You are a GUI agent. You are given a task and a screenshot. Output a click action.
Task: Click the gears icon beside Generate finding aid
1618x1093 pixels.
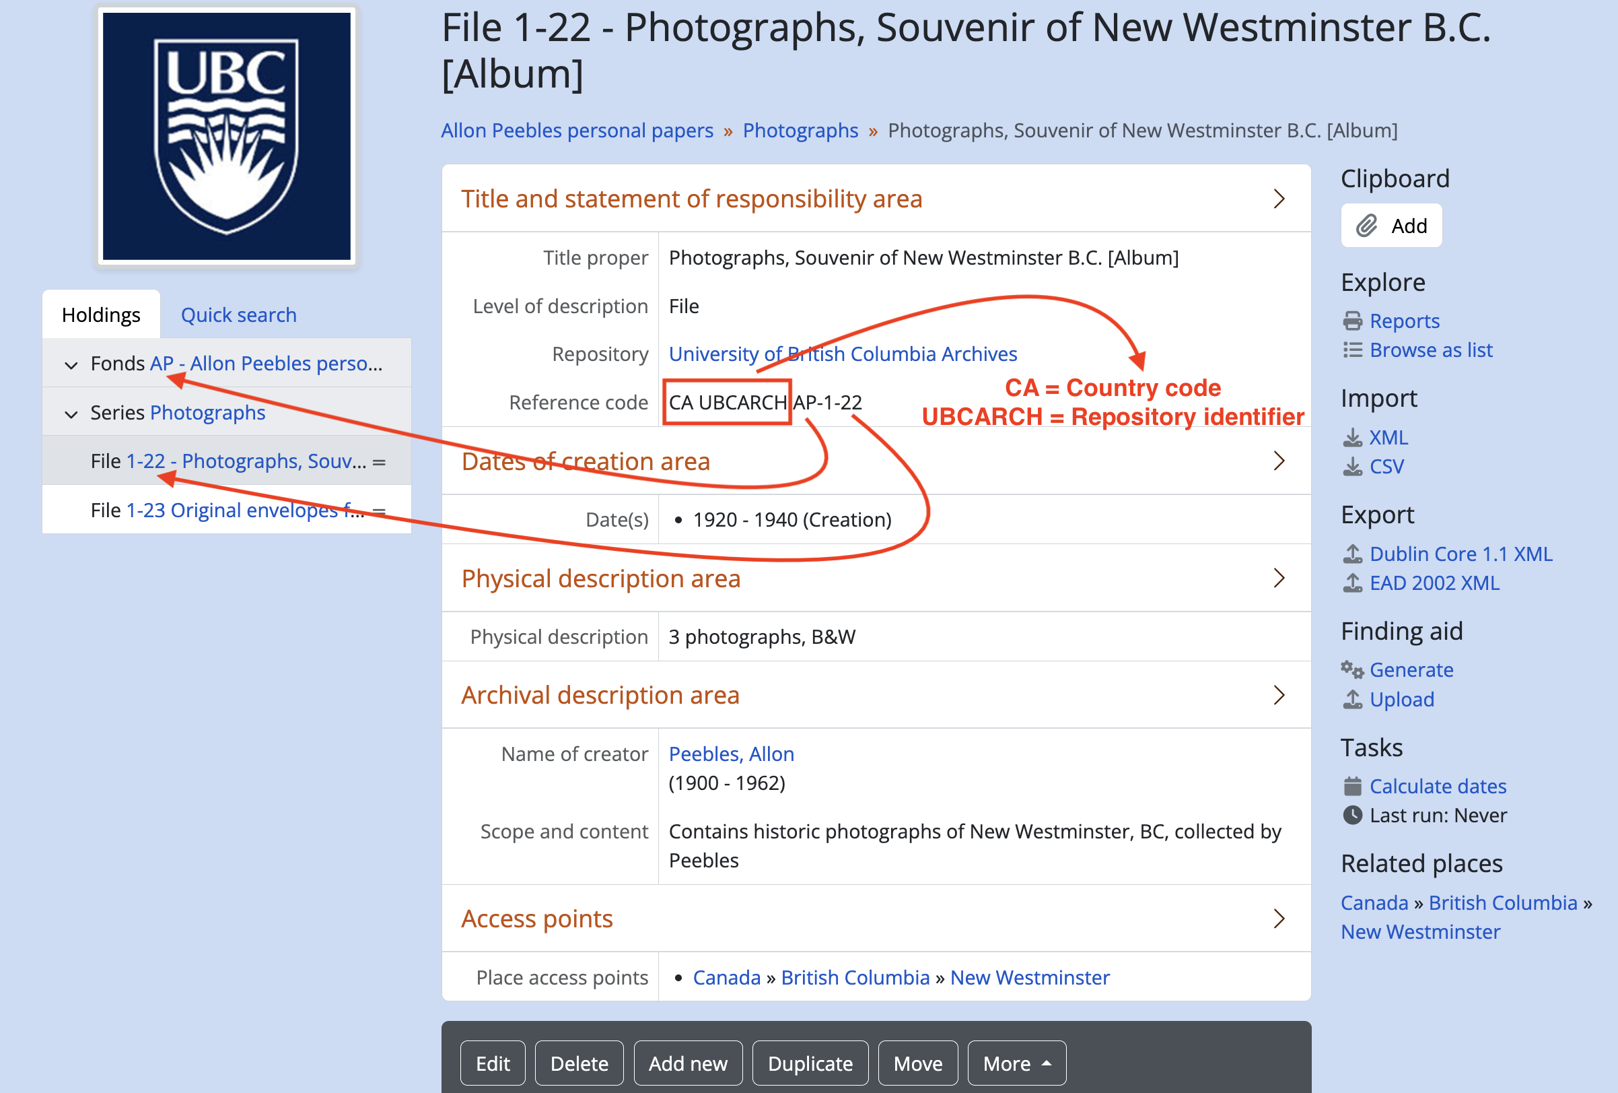(1352, 670)
